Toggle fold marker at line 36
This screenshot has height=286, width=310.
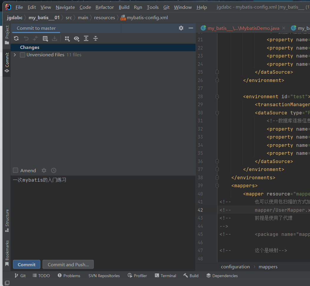click(x=217, y=161)
